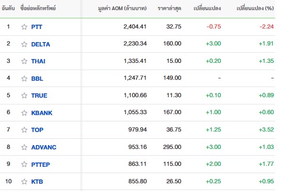This screenshot has height=191, width=283.
Task: Open the KBANK stock symbol link
Action: [x=42, y=113]
